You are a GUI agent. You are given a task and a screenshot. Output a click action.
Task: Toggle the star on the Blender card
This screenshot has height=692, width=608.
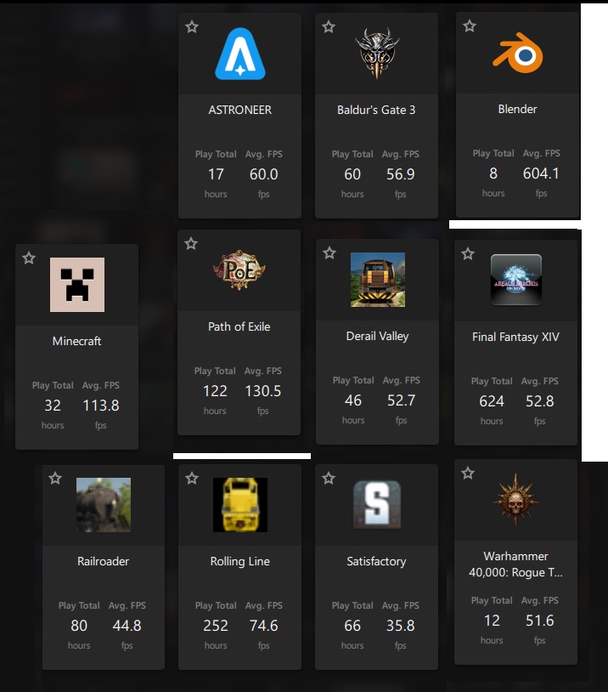tap(470, 26)
